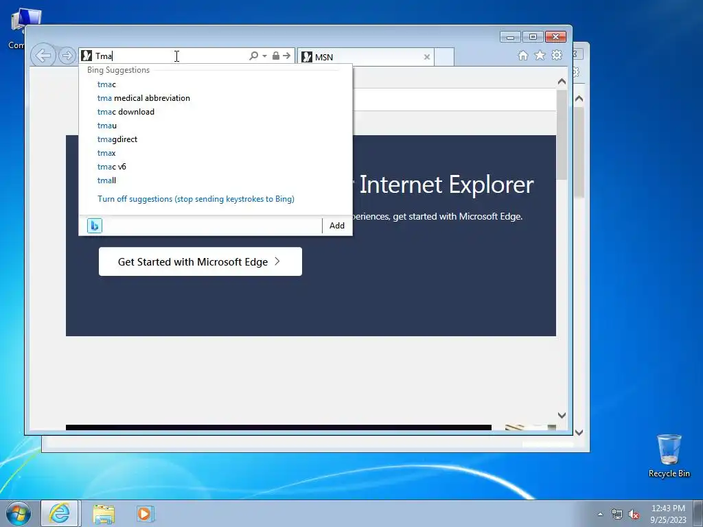Image resolution: width=703 pixels, height=527 pixels.
Task: Select the 'tmall' suggestion
Action: [x=106, y=180]
